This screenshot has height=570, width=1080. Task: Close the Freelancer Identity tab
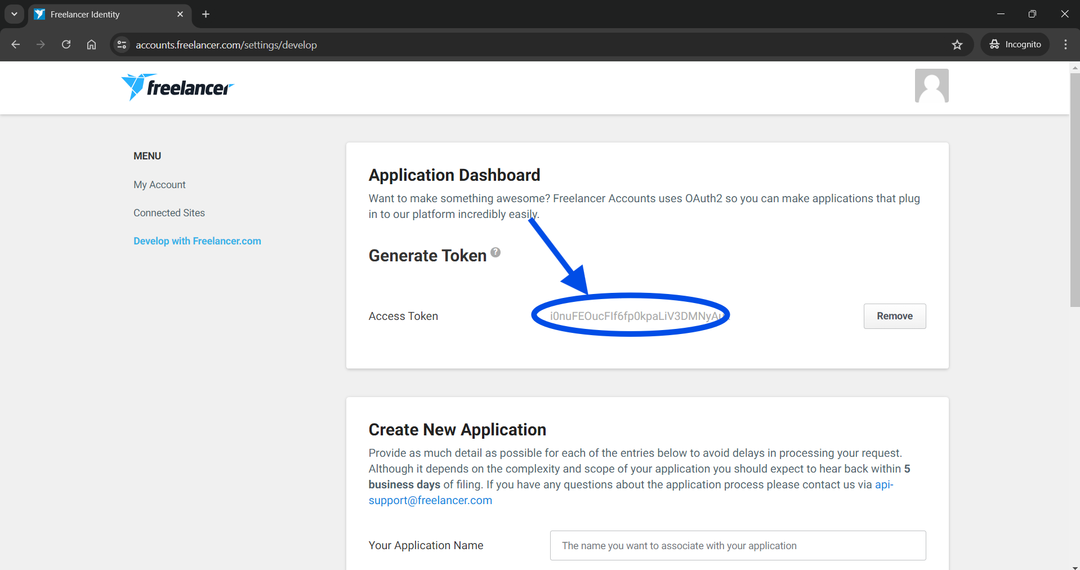(x=180, y=14)
